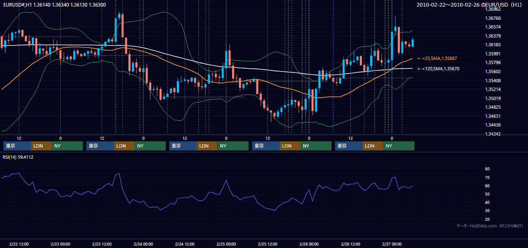Click RSI scale value 30
The width and height of the screenshot is (528, 248).
click(x=487, y=210)
